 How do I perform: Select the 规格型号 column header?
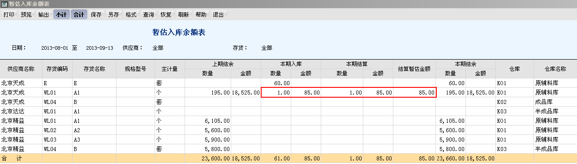[136, 69]
